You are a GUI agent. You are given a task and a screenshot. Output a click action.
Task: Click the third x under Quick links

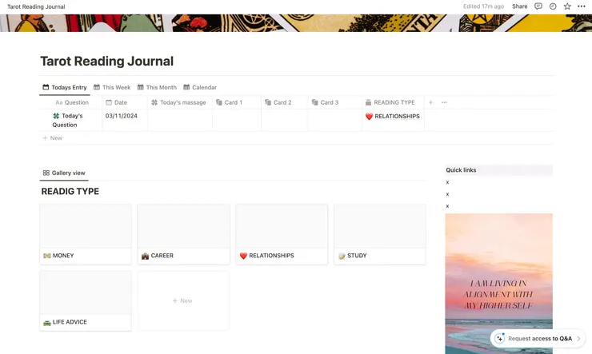point(447,206)
